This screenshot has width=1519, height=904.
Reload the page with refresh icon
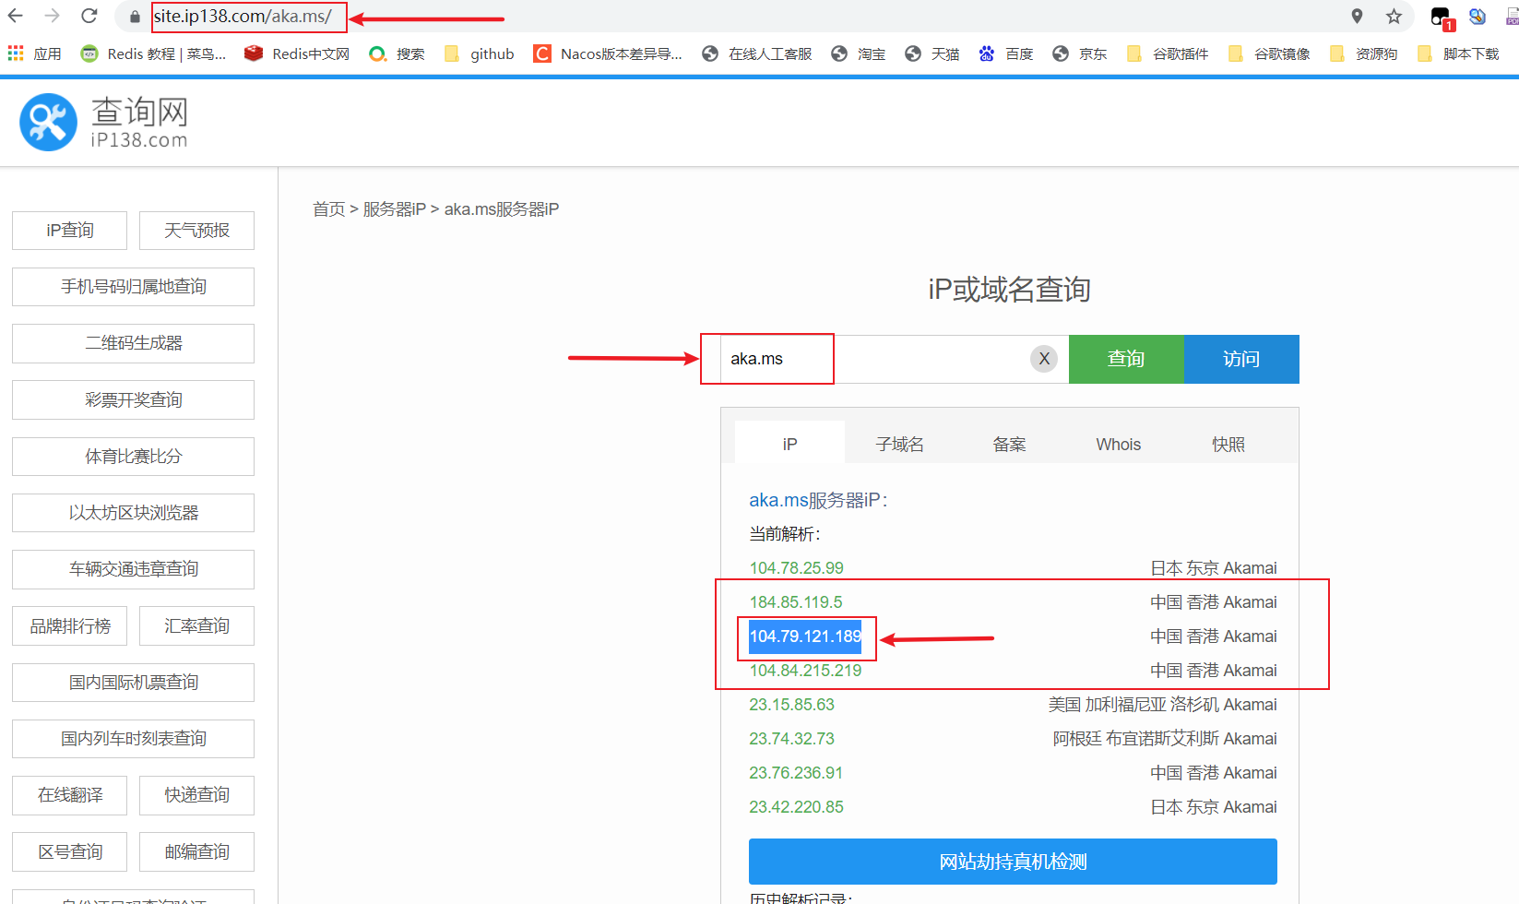pos(89,16)
